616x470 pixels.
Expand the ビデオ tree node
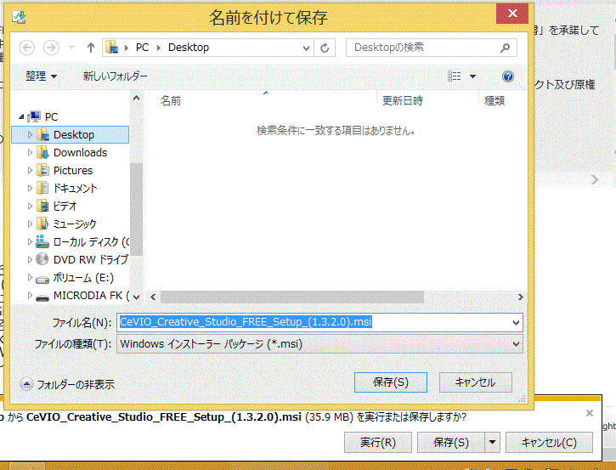point(30,206)
